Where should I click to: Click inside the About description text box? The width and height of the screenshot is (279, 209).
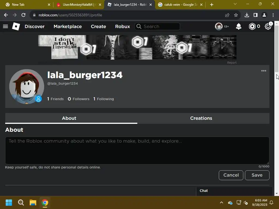(137, 150)
